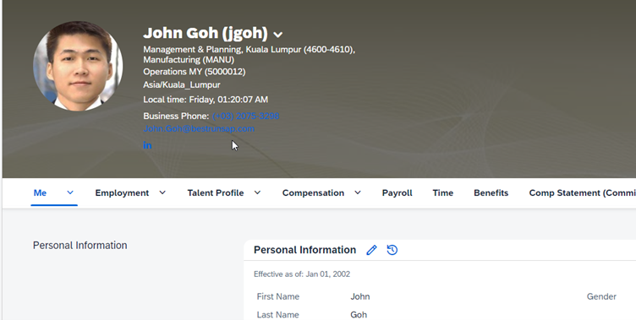The width and height of the screenshot is (636, 320).
Task: Click John Goh's profile photo
Action: pyautogui.click(x=78, y=66)
